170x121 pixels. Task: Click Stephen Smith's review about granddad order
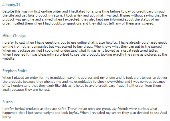click(x=85, y=84)
